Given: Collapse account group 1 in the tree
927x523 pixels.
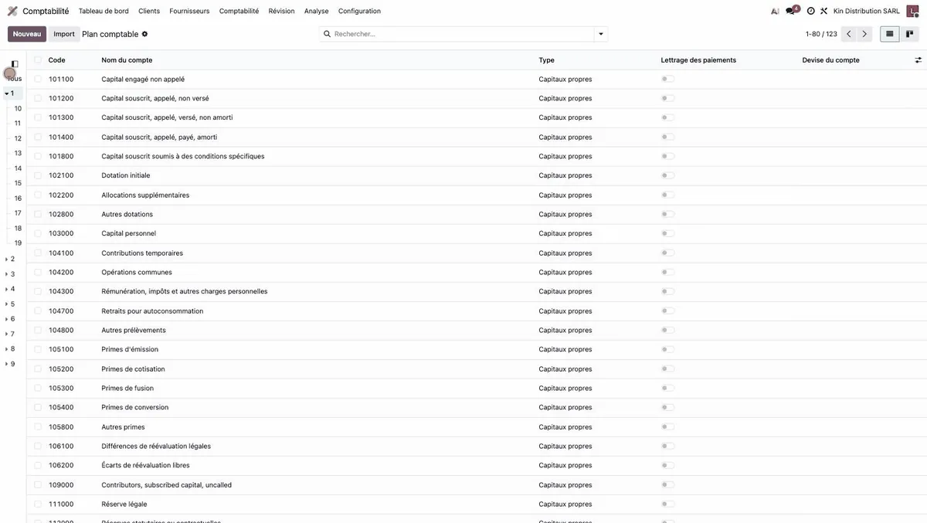Looking at the screenshot, I should 7,93.
